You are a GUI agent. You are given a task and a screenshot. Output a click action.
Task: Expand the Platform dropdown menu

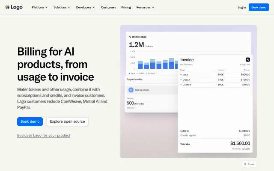[39, 7]
